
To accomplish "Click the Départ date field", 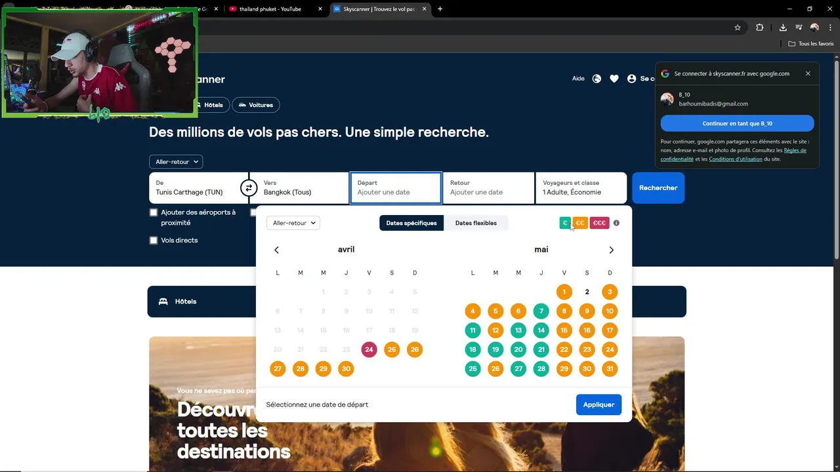I will (x=396, y=188).
